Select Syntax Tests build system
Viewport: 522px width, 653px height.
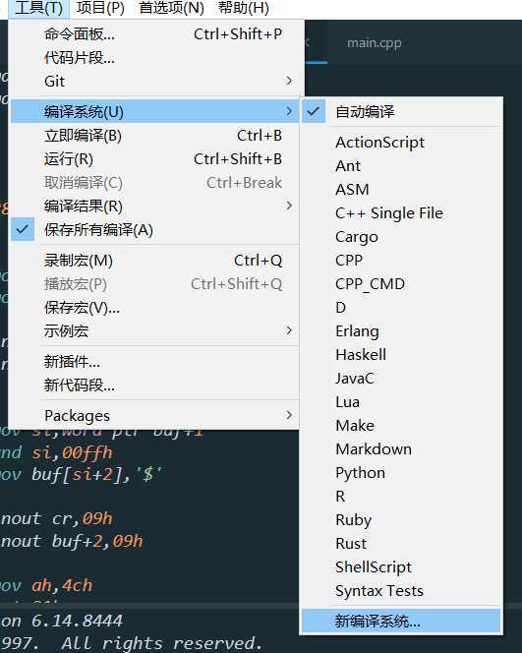pos(401,591)
